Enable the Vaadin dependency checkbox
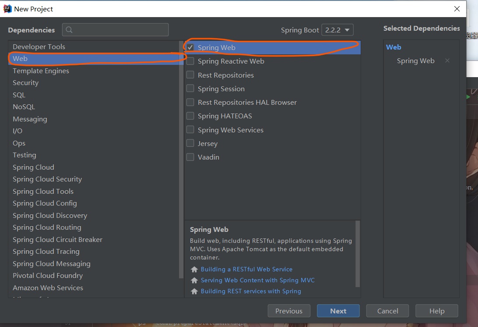The height and width of the screenshot is (327, 478). point(190,157)
